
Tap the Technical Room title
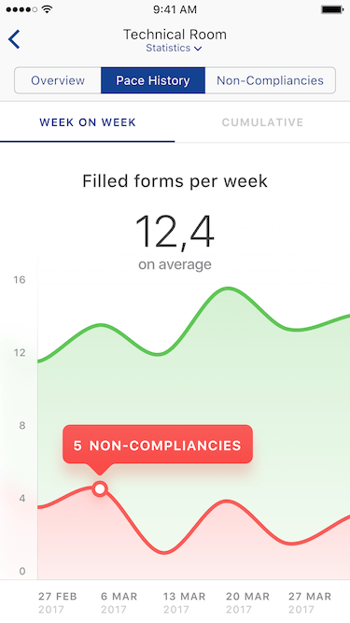pyautogui.click(x=175, y=35)
